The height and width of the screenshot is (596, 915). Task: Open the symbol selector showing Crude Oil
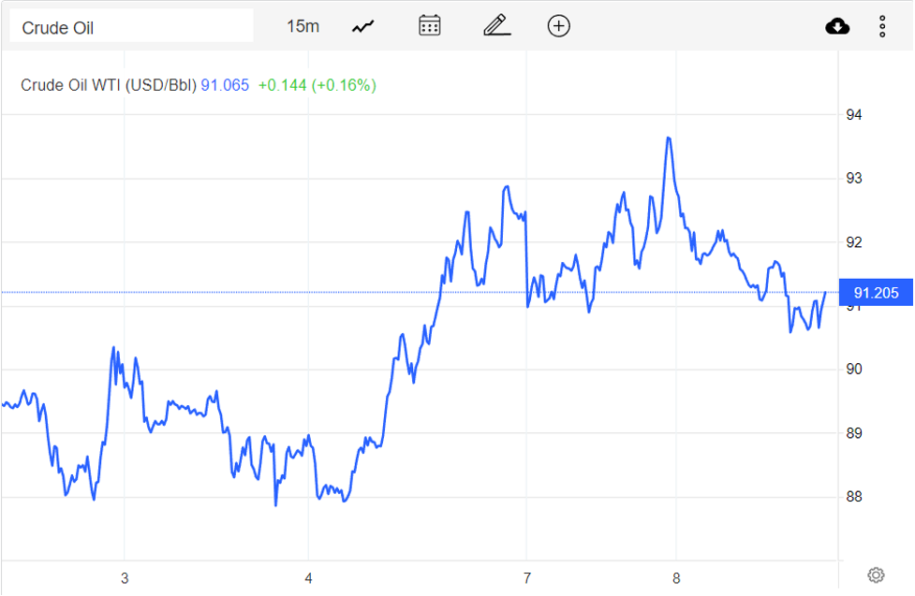[131, 25]
